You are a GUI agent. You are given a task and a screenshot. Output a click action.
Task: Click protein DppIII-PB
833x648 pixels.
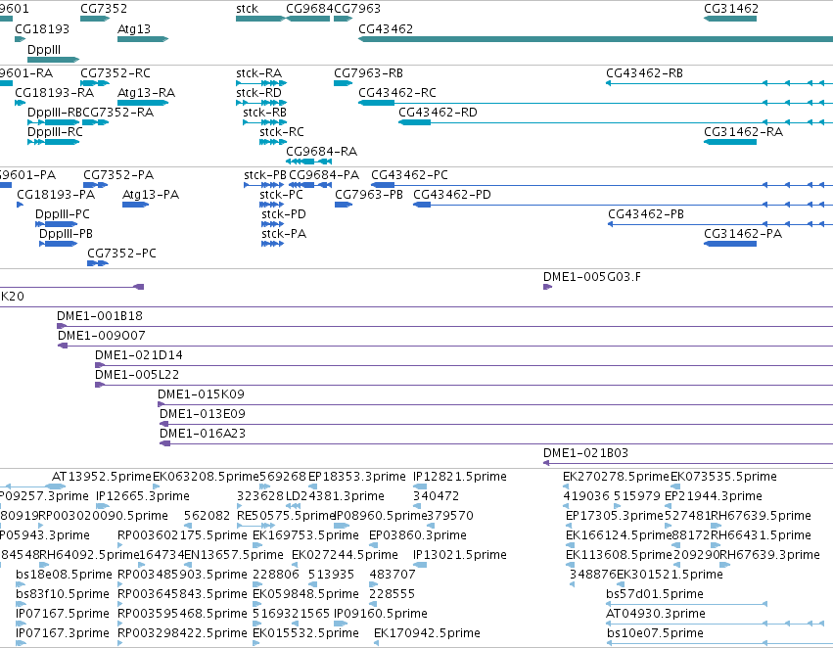click(x=58, y=244)
